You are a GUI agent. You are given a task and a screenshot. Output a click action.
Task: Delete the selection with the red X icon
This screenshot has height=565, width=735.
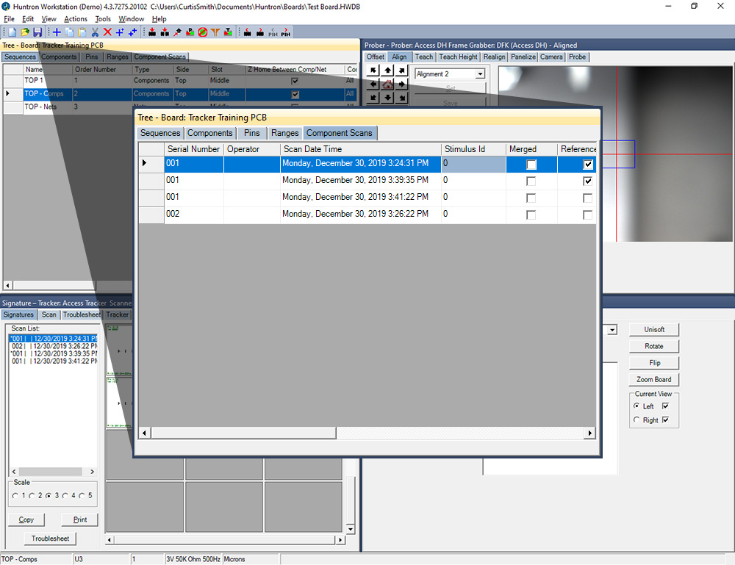click(107, 32)
